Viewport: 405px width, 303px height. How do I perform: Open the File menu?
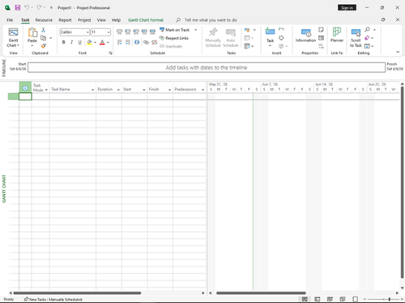click(x=10, y=20)
